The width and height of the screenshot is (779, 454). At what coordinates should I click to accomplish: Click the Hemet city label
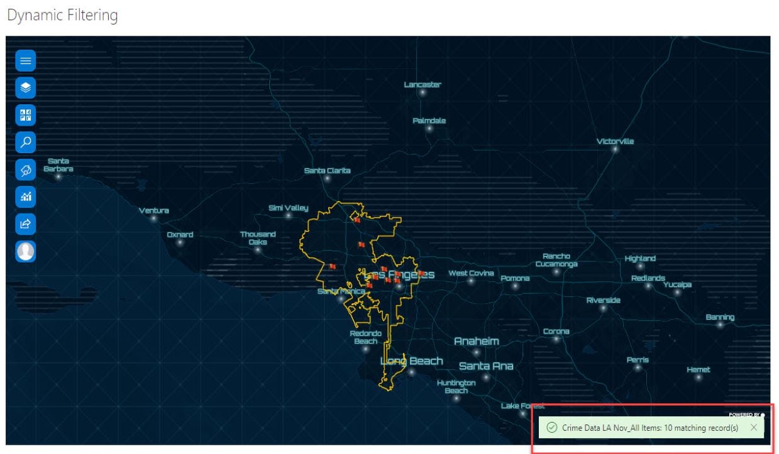coord(698,370)
